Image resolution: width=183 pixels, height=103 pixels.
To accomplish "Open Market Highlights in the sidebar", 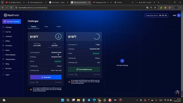I will pyautogui.click(x=10, y=55).
